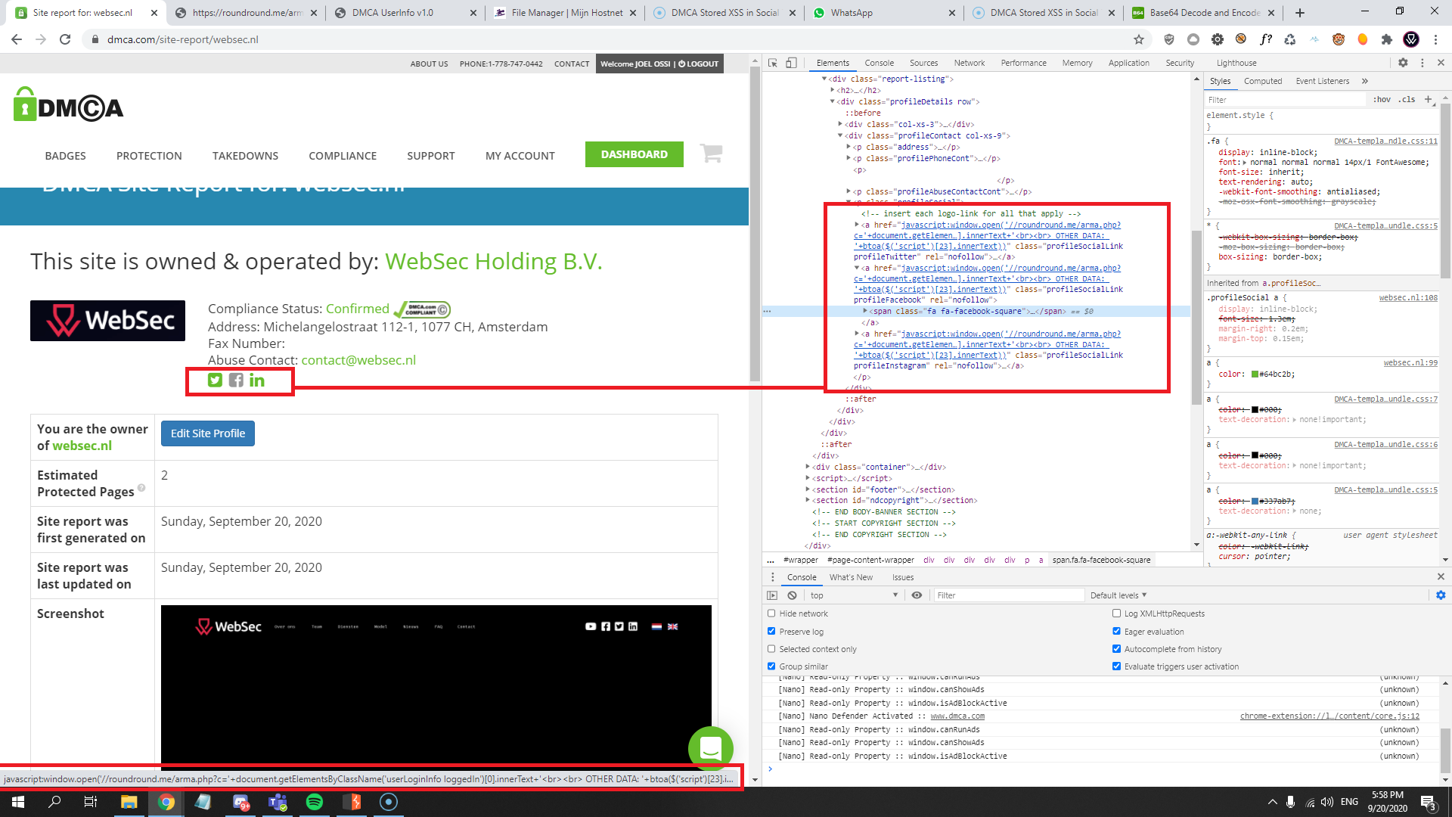Click the console Filter input field
1452x817 pixels.
coord(1009,595)
